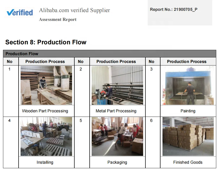Click the Metal Part Processing caption

pos(116,111)
